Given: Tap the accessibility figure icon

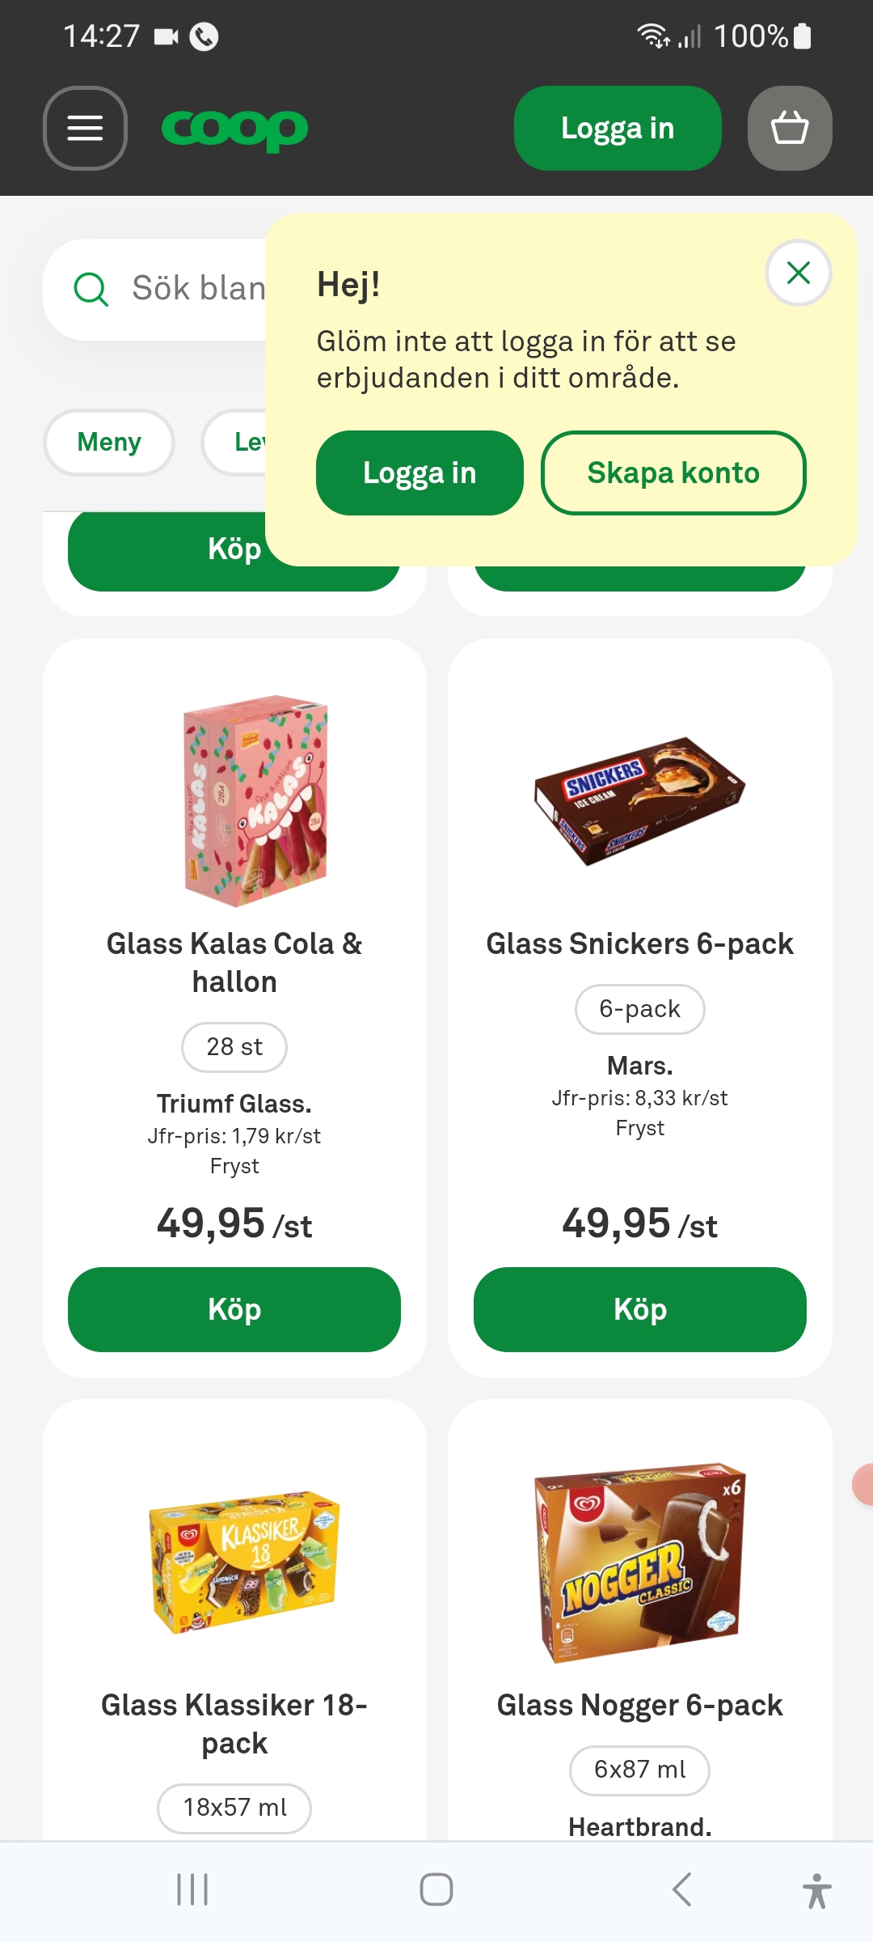Looking at the screenshot, I should pos(816,1890).
